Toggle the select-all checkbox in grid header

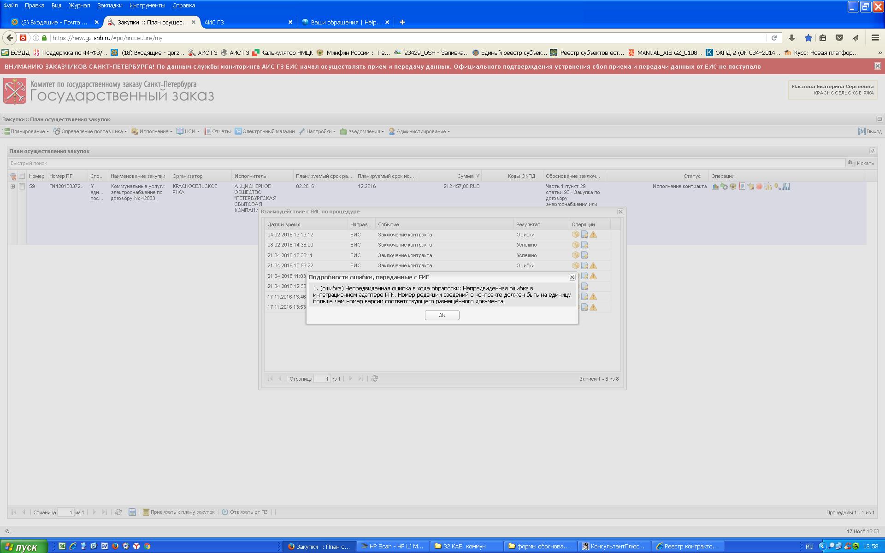tap(22, 176)
